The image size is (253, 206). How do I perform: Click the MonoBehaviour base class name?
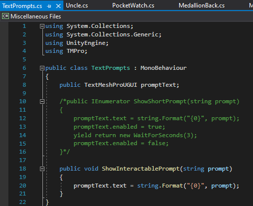click(x=164, y=68)
